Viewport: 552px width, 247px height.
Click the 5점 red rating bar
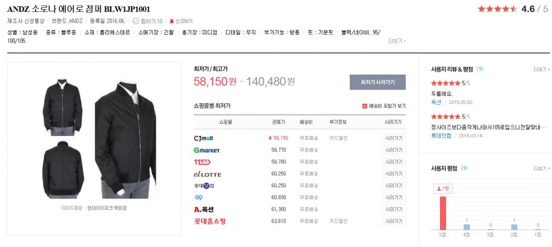(443, 213)
